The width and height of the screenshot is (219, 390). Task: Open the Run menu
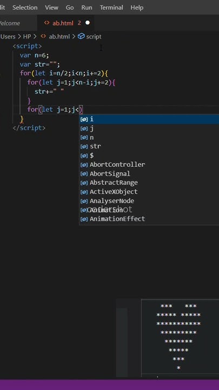click(87, 8)
